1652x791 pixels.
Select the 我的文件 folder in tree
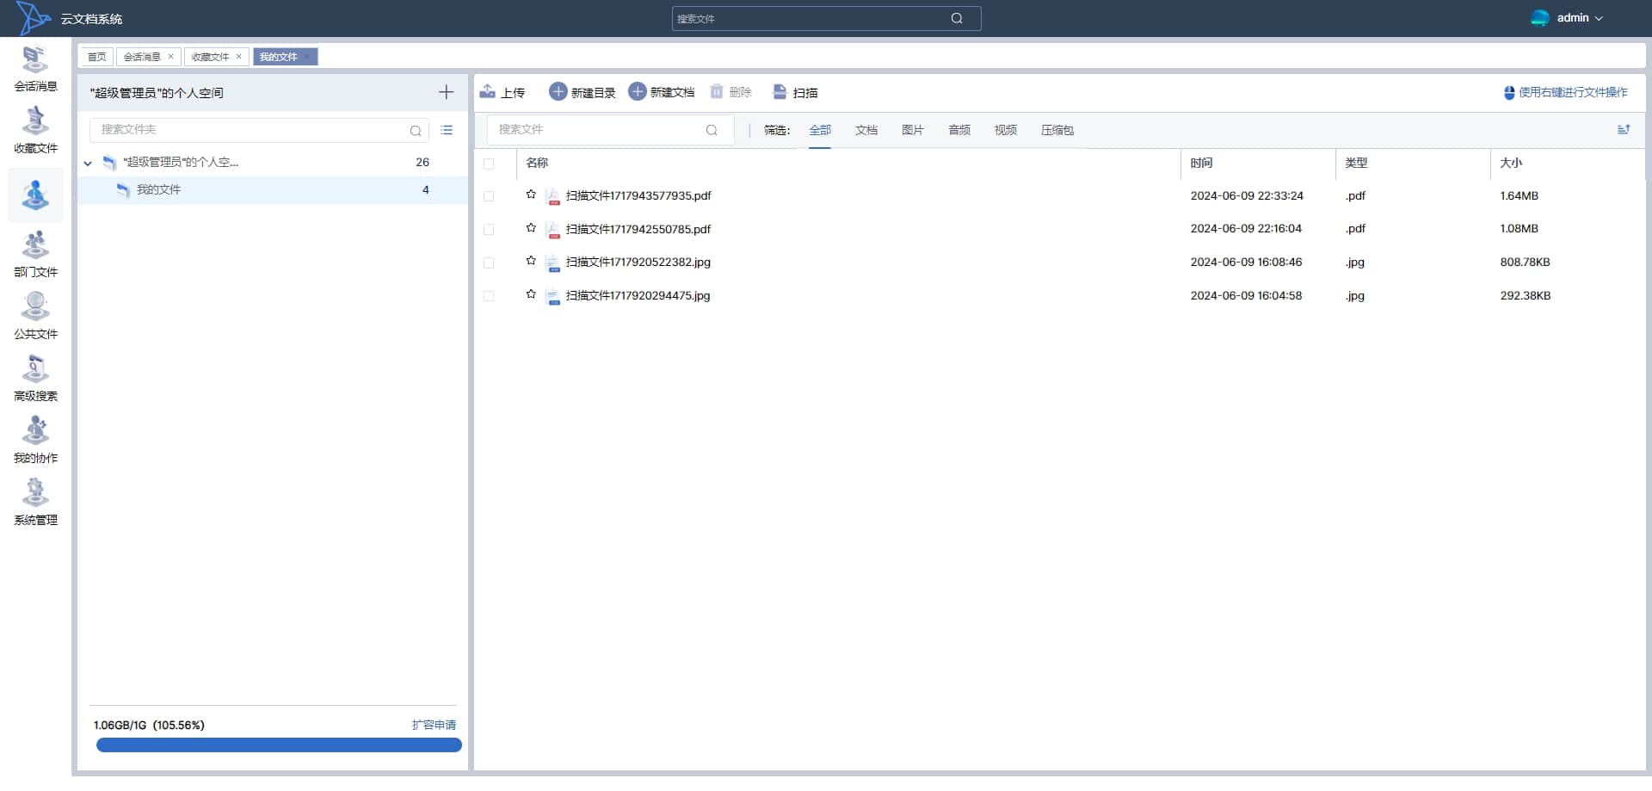(x=273, y=190)
